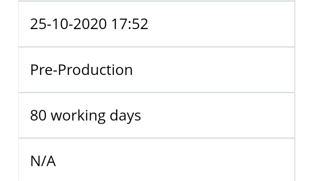Image resolution: width=323 pixels, height=181 pixels.
Task: Click the divider between Pre-Production and working days rows
Action: point(157,93)
